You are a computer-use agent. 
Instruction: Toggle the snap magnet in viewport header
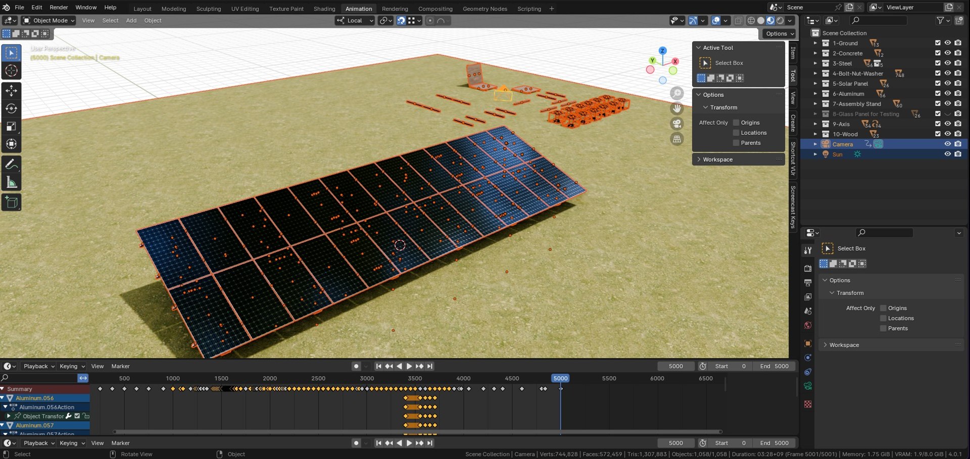point(401,21)
